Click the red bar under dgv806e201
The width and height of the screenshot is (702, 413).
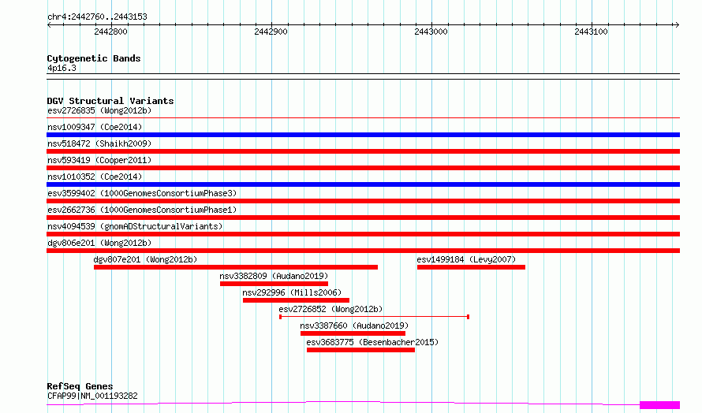(363, 251)
